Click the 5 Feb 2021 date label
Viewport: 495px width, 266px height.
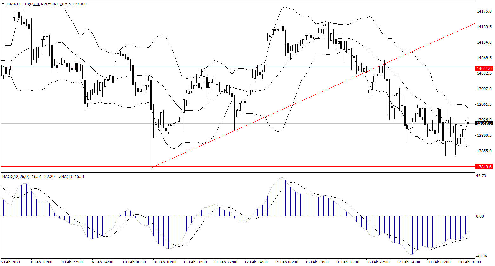[11, 262]
